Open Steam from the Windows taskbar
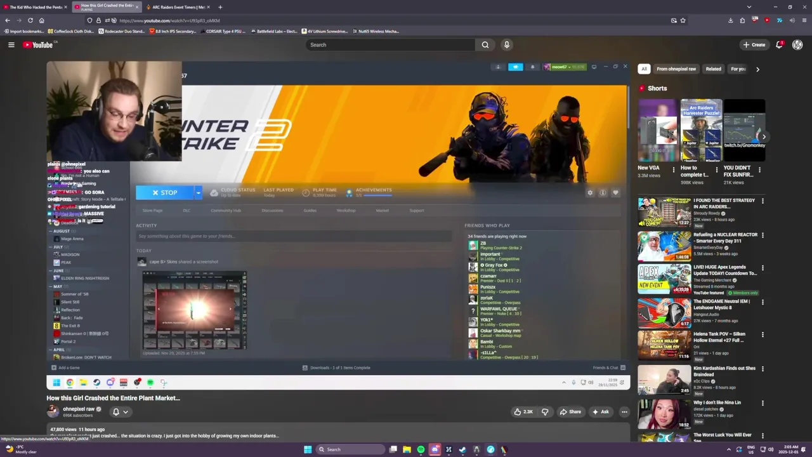Viewport: 812px width, 457px height. [462, 449]
